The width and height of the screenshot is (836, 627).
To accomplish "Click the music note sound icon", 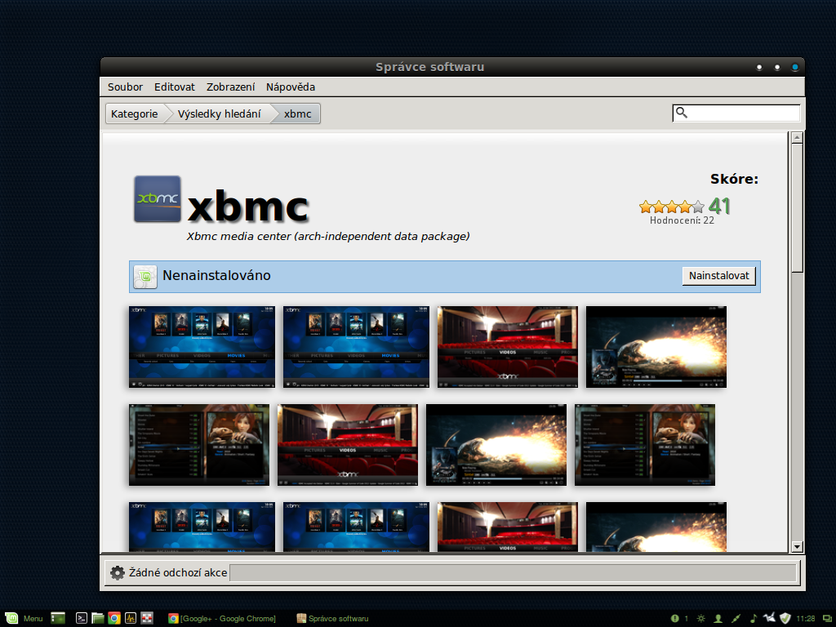I will click(x=753, y=619).
